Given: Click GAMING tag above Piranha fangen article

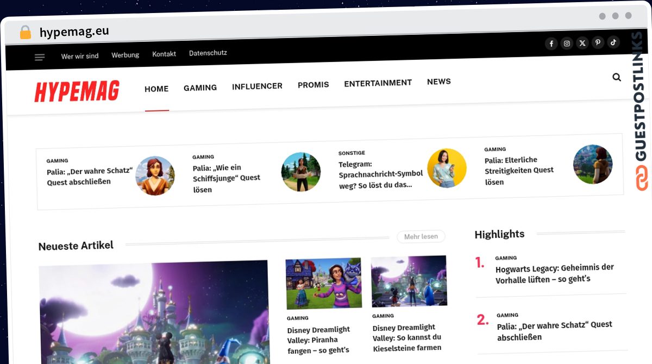Looking at the screenshot, I should [x=298, y=318].
